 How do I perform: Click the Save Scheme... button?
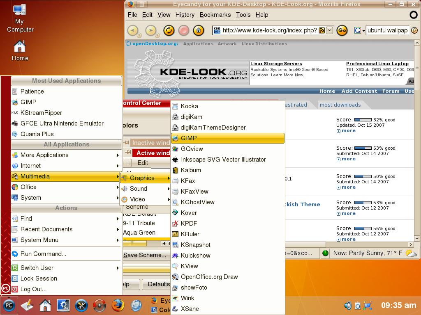[x=146, y=255]
